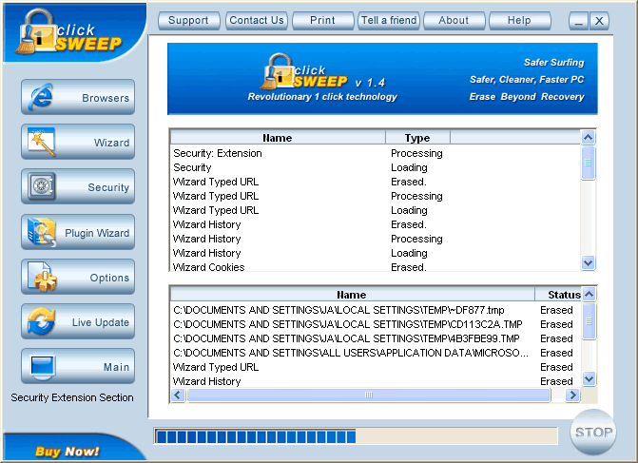
Task: Select the 4B3FBE99.TMP file row
Action: tap(377, 338)
